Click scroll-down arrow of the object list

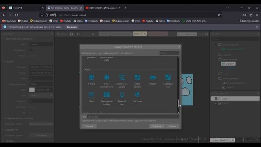point(178,112)
